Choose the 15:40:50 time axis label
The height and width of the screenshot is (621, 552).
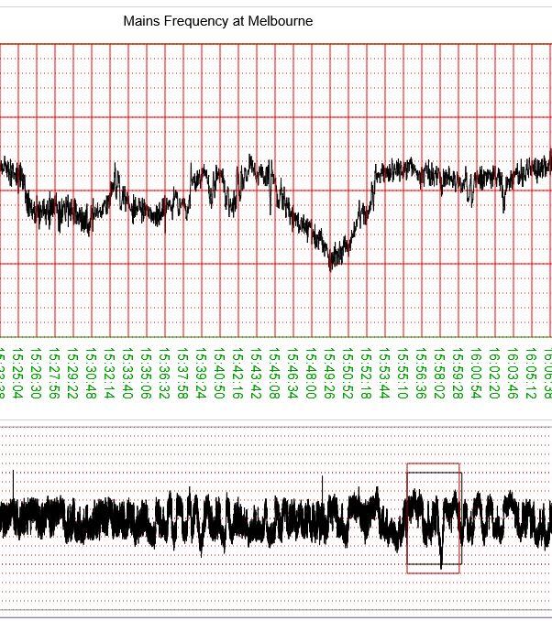220,373
